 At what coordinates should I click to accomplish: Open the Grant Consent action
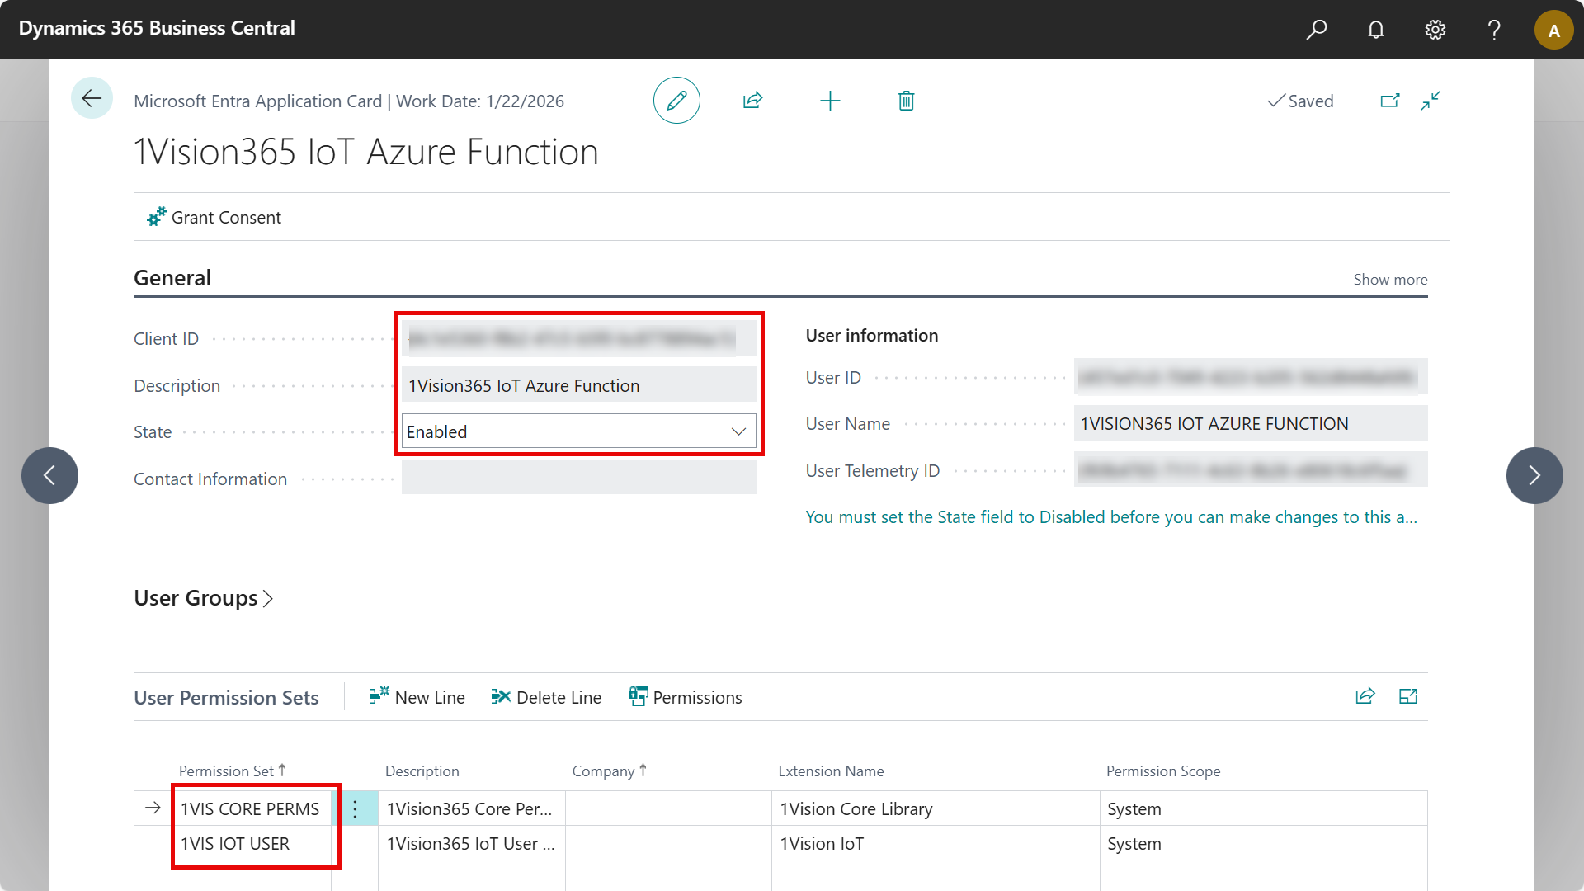point(213,217)
